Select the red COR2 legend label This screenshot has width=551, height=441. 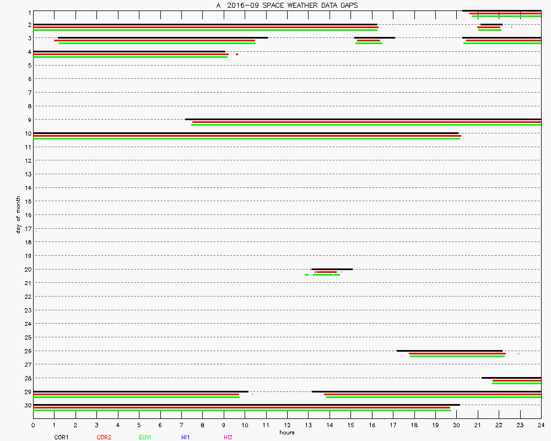click(x=104, y=437)
